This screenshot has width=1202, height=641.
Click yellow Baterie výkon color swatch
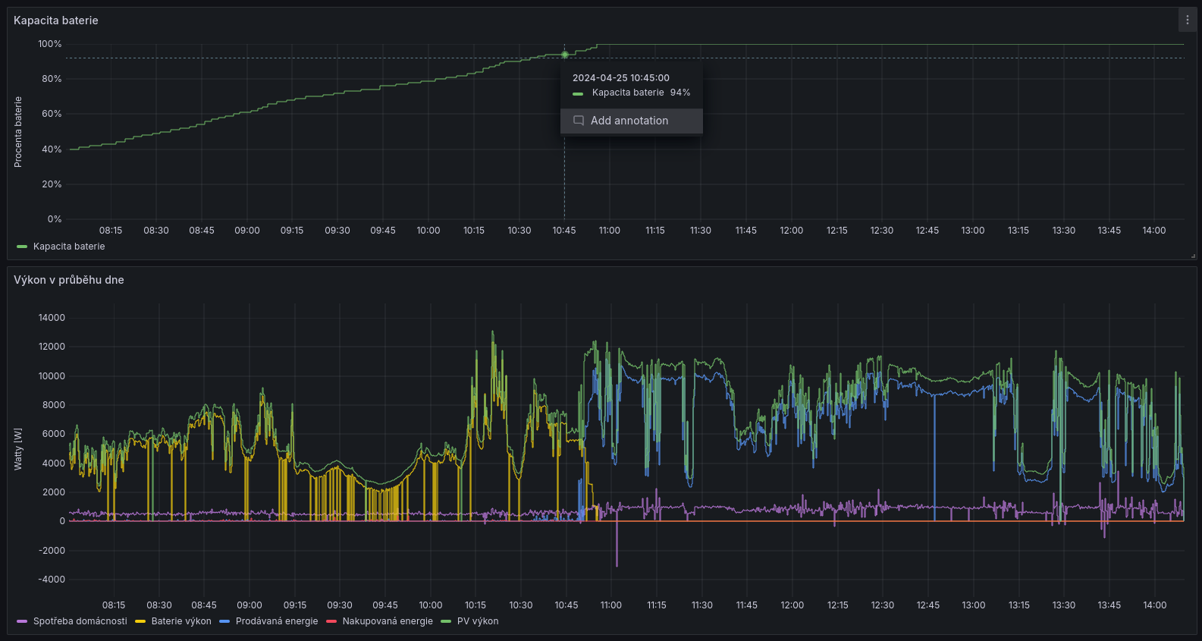point(140,621)
